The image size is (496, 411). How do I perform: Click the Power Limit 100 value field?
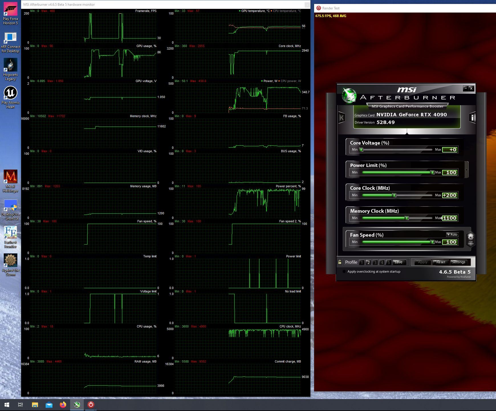(450, 172)
